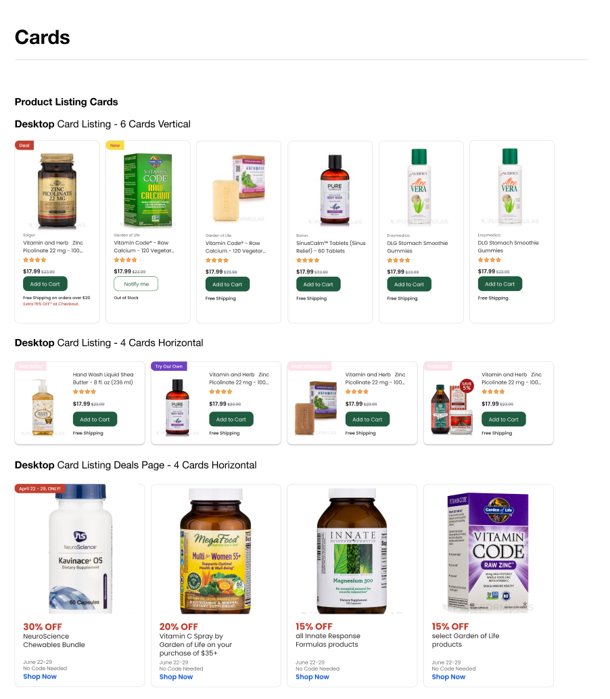Screen dimensions: 610x699
Task: Click star rating under SinusCalm Tablets
Action: 308,261
